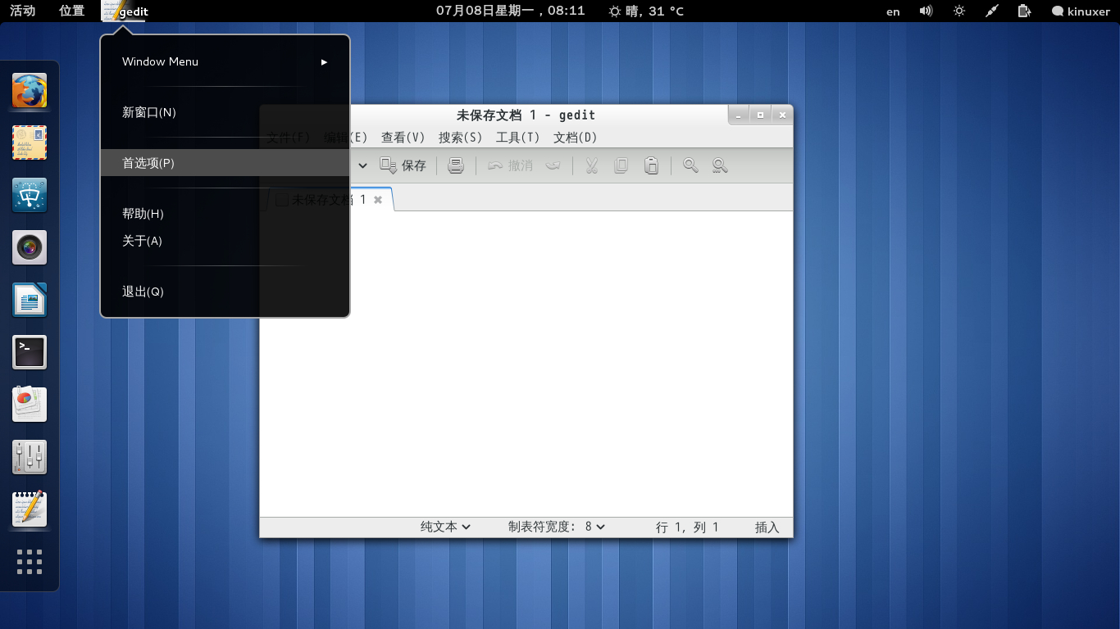Screen dimensions: 1120x629
Task: Open the 纯文本 language dropdown
Action: pos(445,527)
